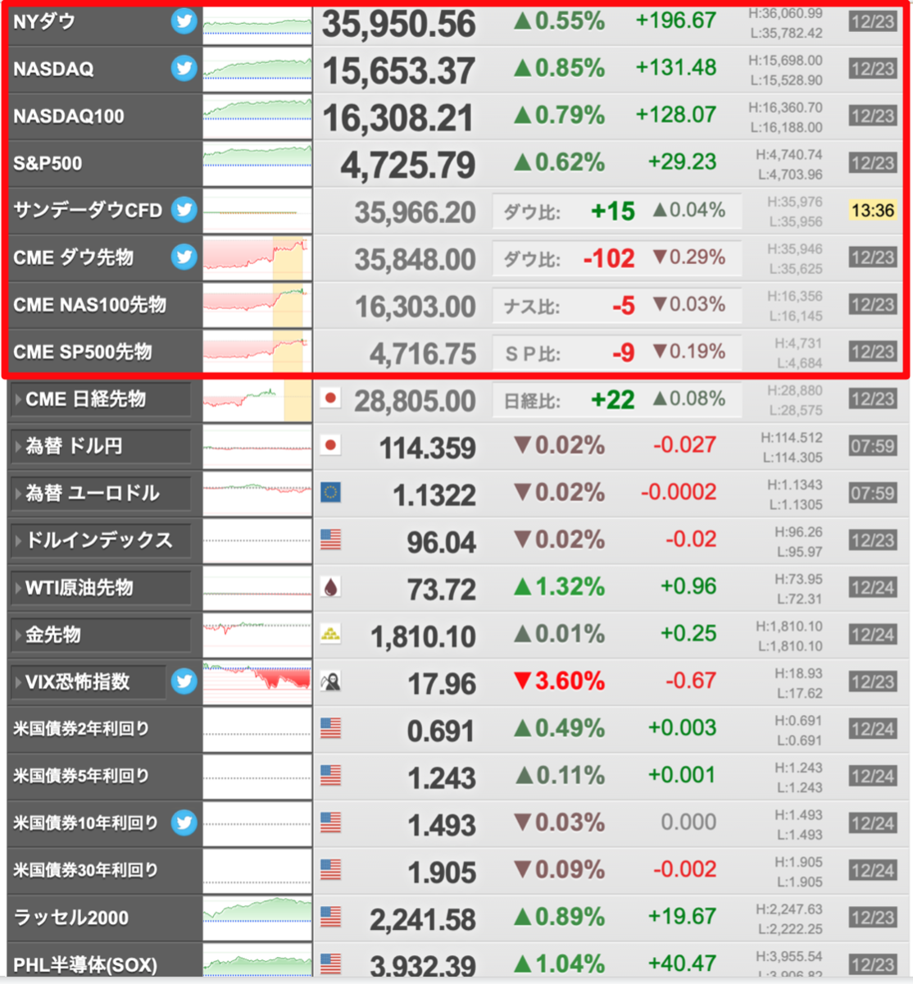Click the ラッセル2000 change +19.67

[x=682, y=916]
